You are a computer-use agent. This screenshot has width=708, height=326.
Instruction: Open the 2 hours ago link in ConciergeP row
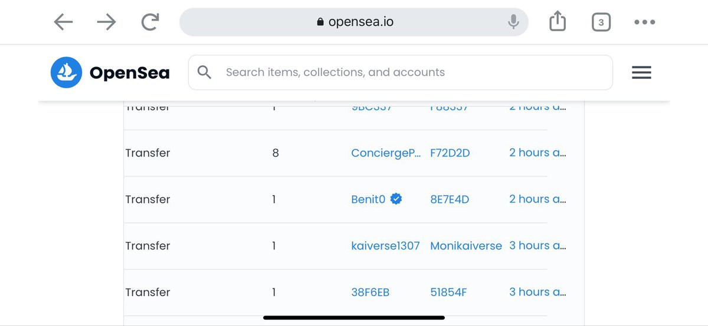coord(537,152)
